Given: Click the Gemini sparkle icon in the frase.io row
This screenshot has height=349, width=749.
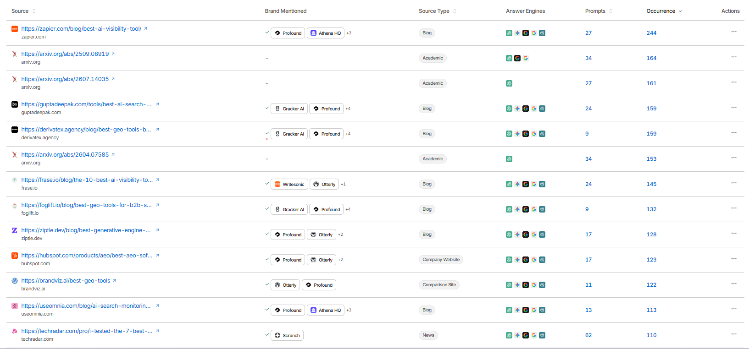Looking at the screenshot, I should pyautogui.click(x=517, y=184).
